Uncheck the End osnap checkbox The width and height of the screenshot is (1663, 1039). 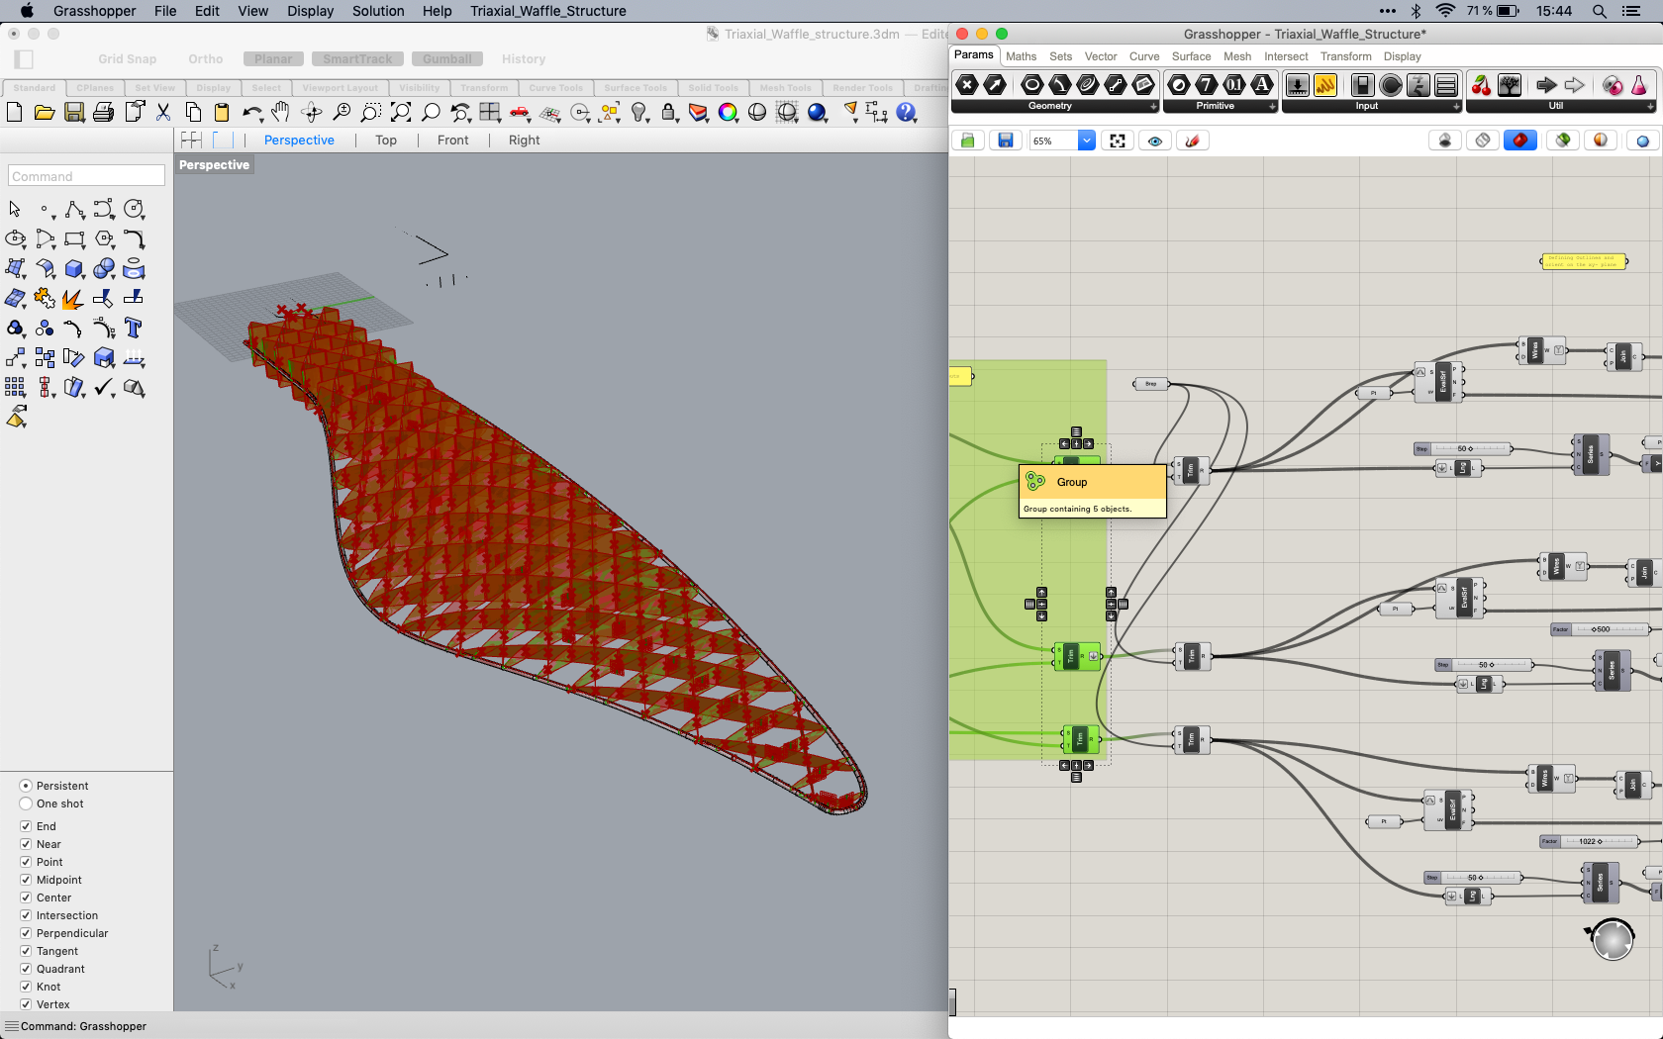[x=26, y=826]
